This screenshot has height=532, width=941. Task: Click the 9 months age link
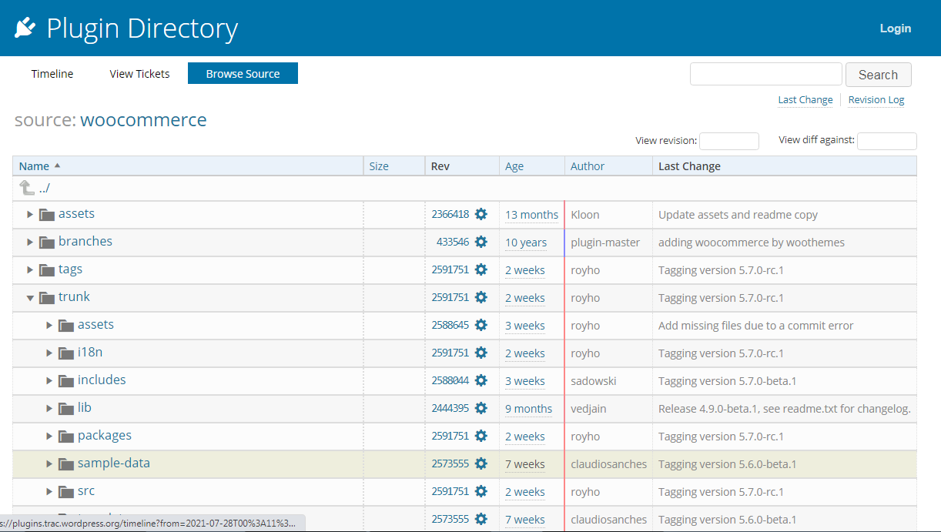click(529, 409)
